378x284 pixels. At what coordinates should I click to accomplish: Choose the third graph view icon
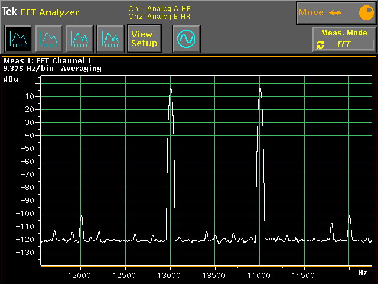point(79,39)
